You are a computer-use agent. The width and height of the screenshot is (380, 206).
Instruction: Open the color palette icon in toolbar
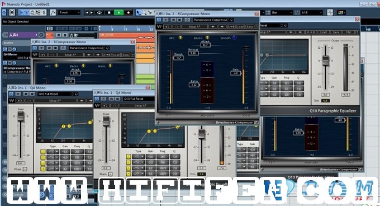[341, 12]
